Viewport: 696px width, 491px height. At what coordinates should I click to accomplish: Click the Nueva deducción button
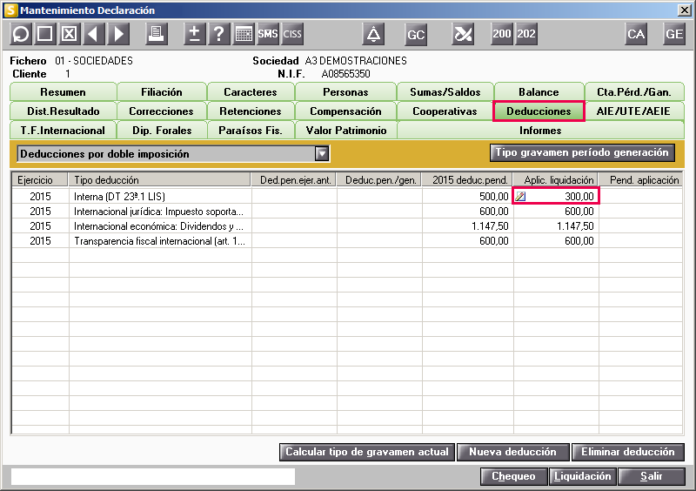512,452
